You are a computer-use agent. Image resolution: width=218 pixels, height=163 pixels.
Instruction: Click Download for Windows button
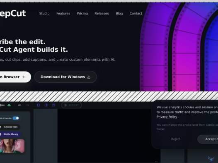pos(65,77)
